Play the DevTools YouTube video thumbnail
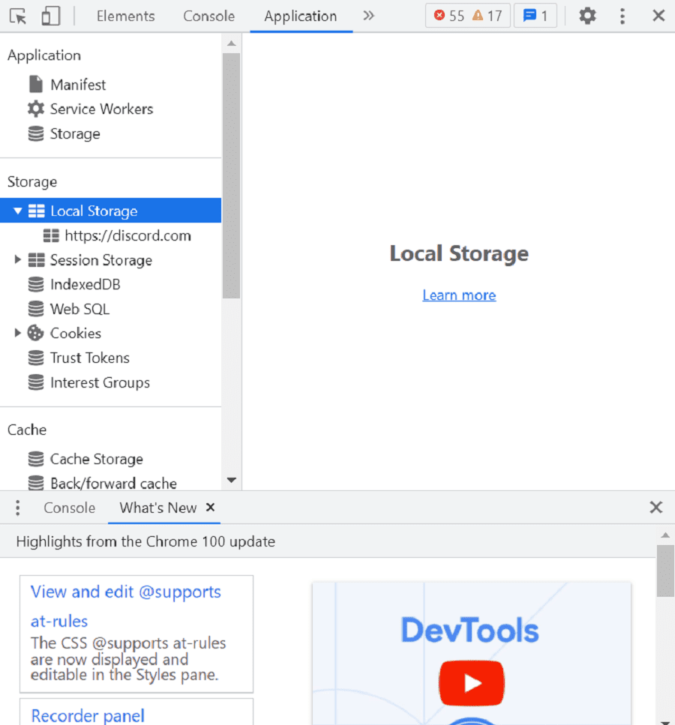Screen dimensions: 675x725 click(471, 683)
